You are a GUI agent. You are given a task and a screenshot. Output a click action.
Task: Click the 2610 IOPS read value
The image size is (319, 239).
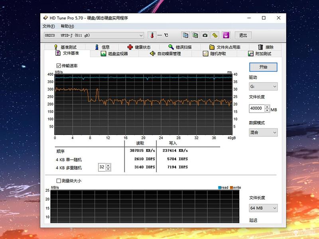click(144, 159)
